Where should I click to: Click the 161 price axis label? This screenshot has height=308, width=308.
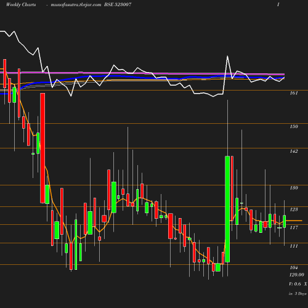[294, 93]
